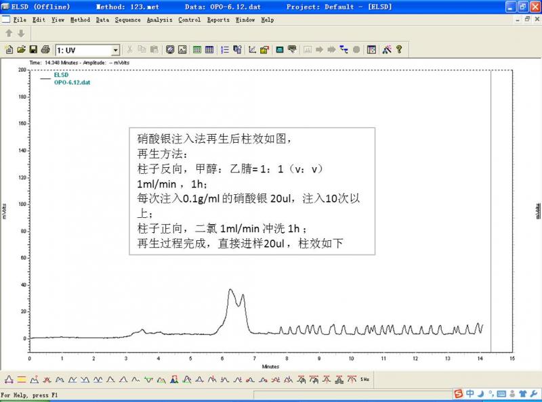
Task: Toggle the 中 Chinese input mode
Action: [470, 393]
